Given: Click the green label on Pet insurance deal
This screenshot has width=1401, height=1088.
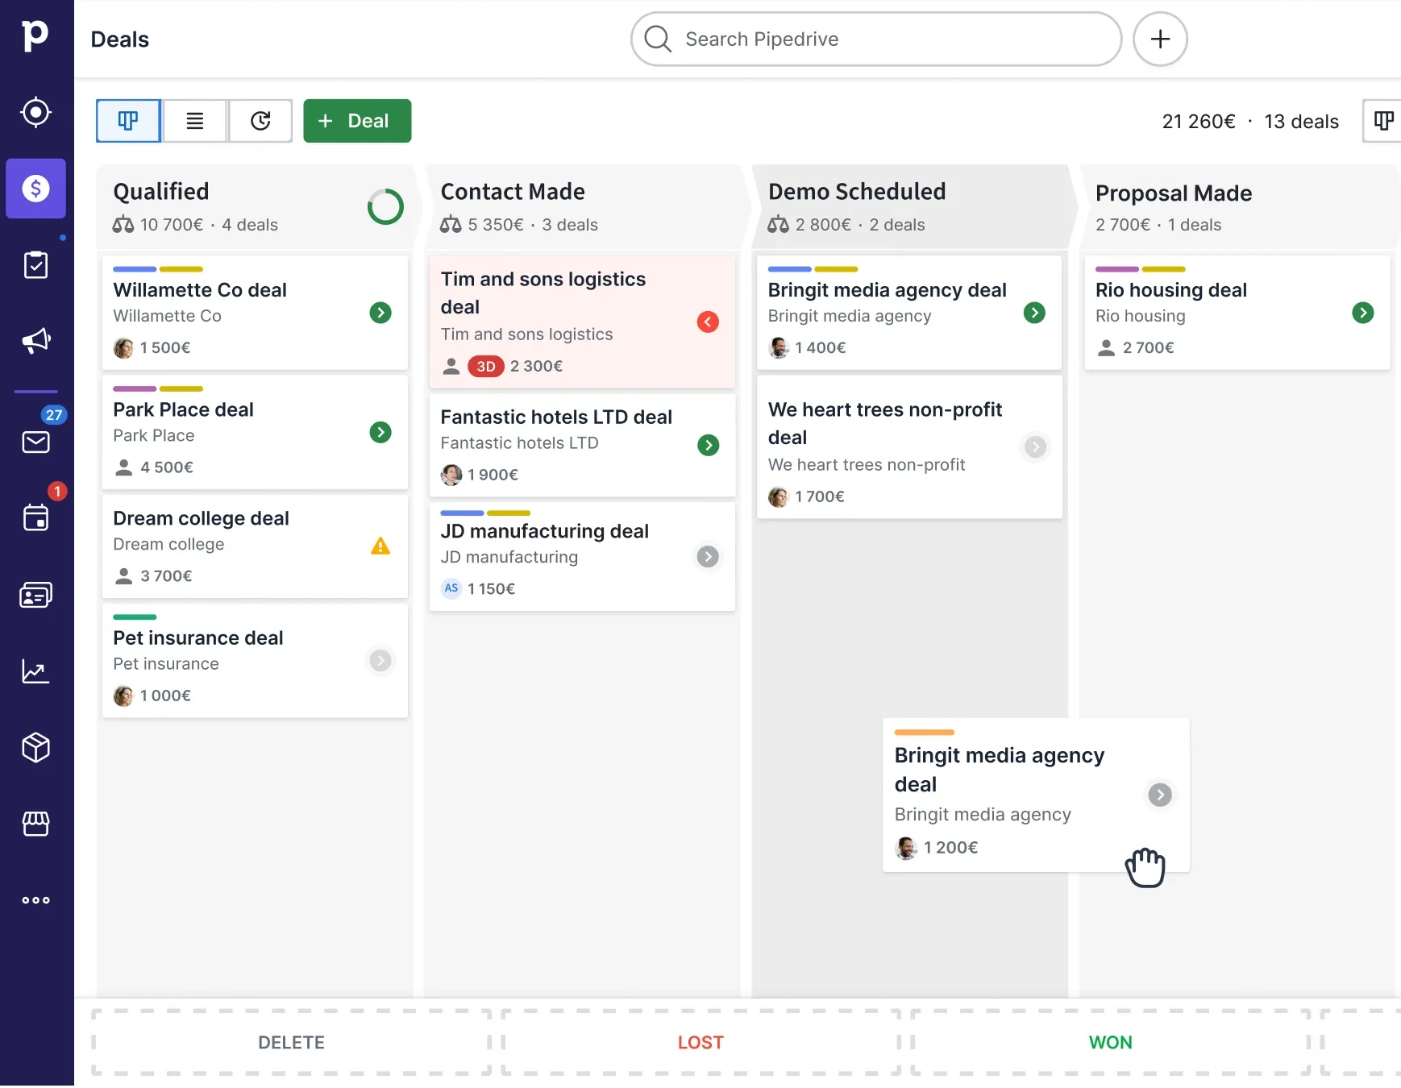Looking at the screenshot, I should pos(135,617).
